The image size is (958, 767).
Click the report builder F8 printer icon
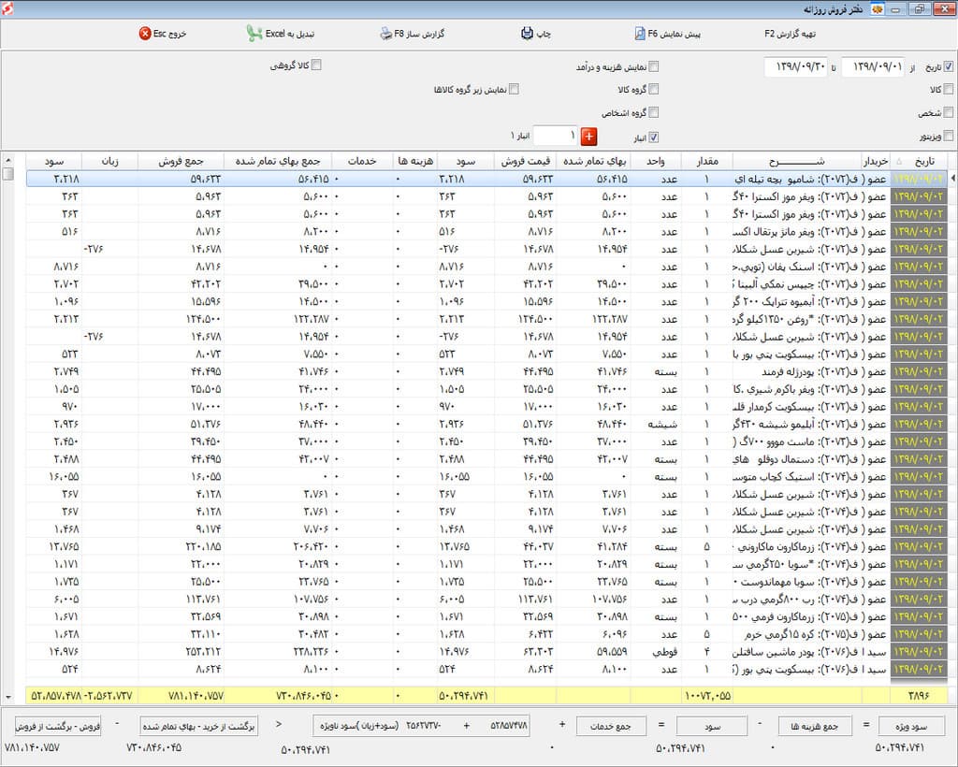(386, 34)
